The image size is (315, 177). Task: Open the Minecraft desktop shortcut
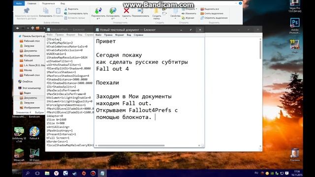(19, 156)
